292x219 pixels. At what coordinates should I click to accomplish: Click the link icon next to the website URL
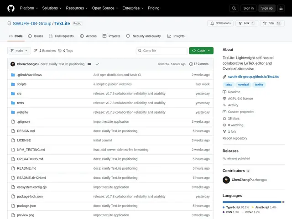click(x=224, y=77)
